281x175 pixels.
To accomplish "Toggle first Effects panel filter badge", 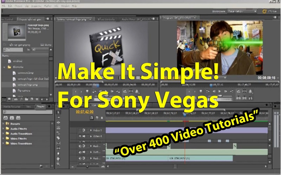I will point(6,118).
